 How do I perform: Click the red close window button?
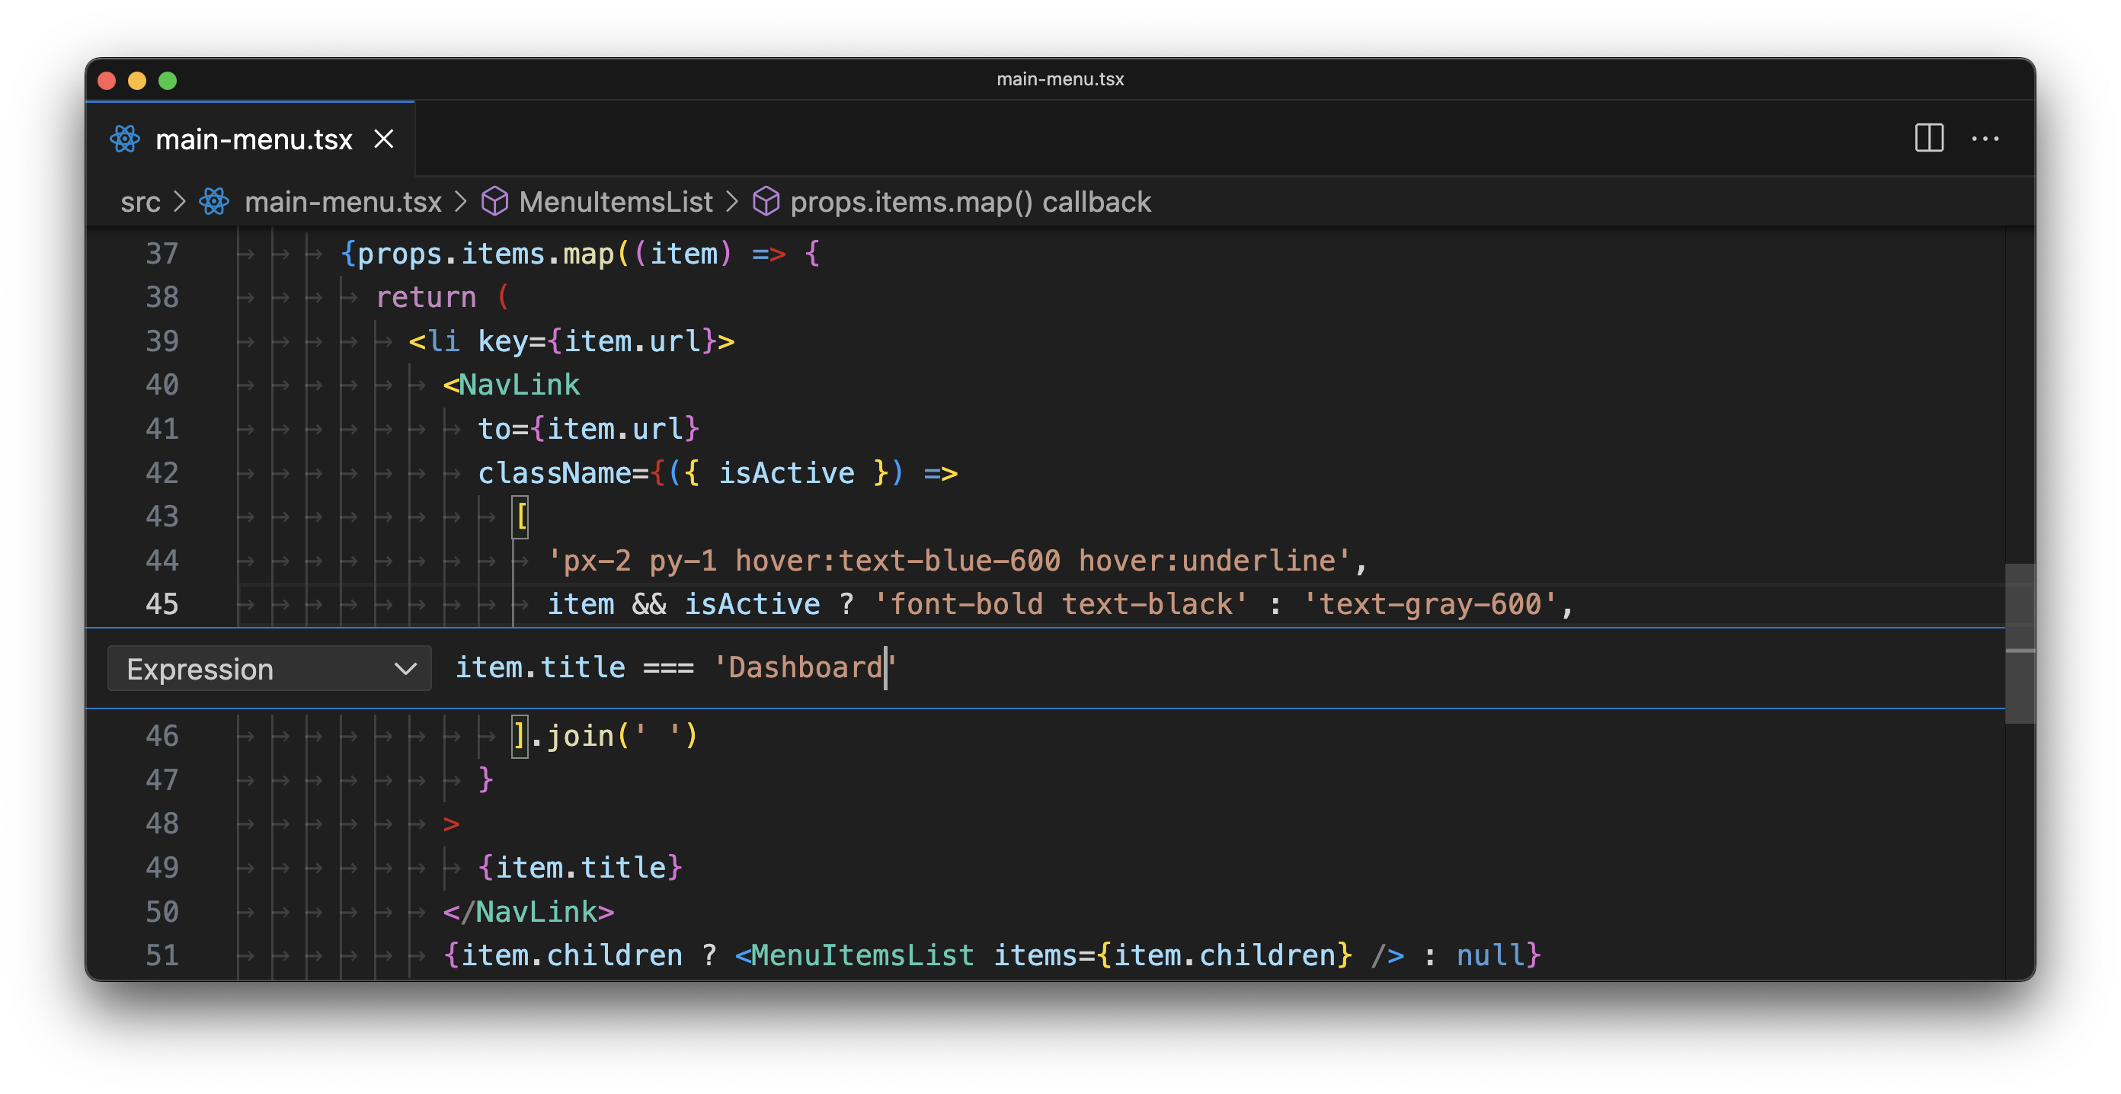tap(107, 81)
